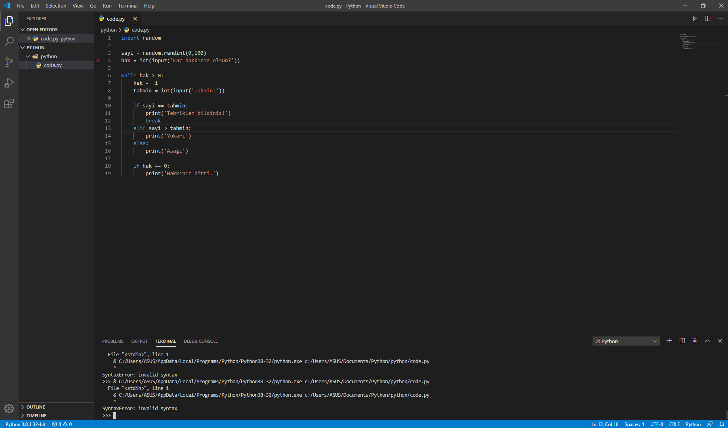Open the Selection menu
Image resolution: width=728 pixels, height=428 pixels.
pyautogui.click(x=56, y=6)
